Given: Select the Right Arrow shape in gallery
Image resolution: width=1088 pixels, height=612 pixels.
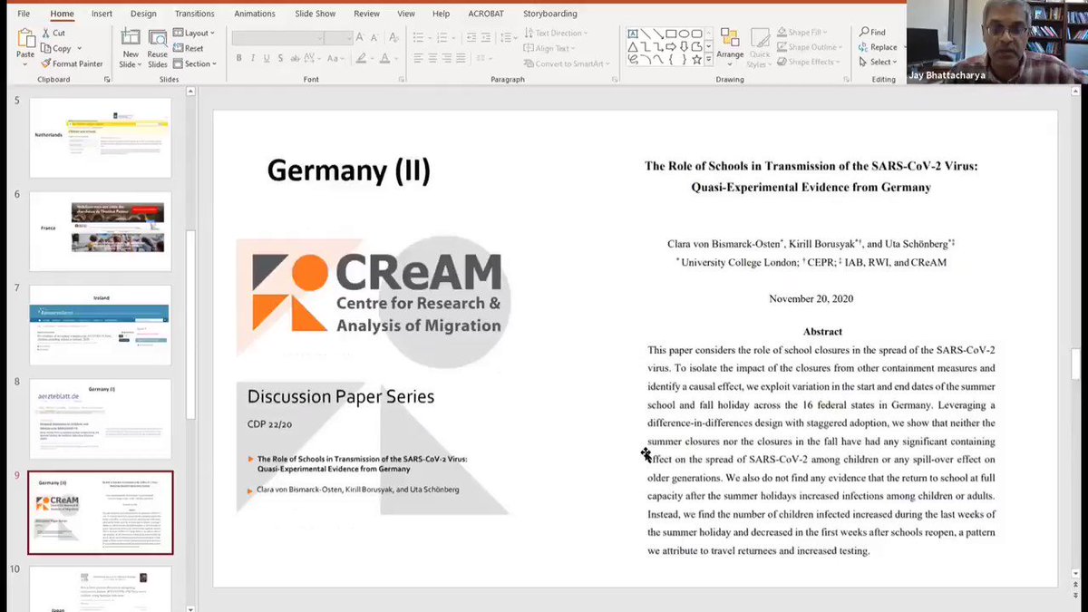Looking at the screenshot, I should [x=671, y=47].
